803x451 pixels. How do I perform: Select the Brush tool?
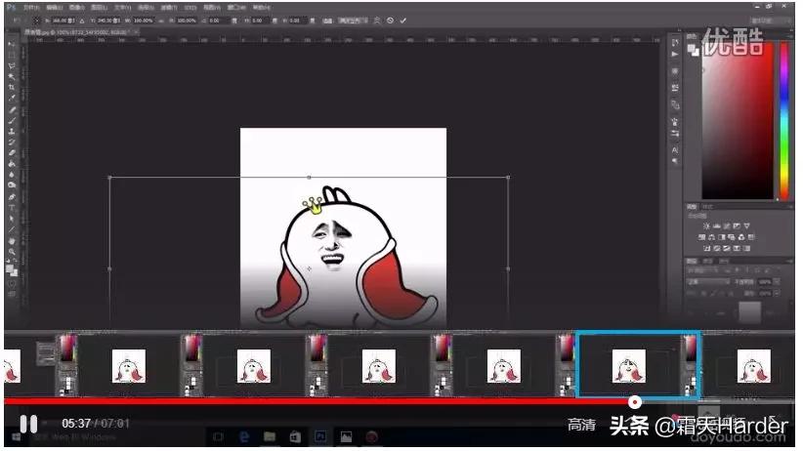12,120
